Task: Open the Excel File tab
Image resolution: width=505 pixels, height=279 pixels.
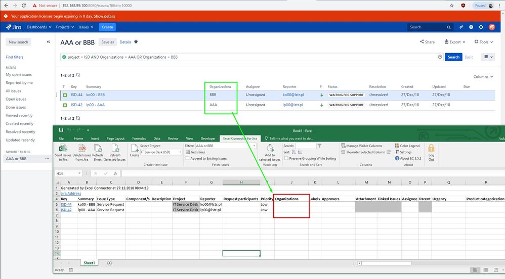Action: [x=61, y=138]
